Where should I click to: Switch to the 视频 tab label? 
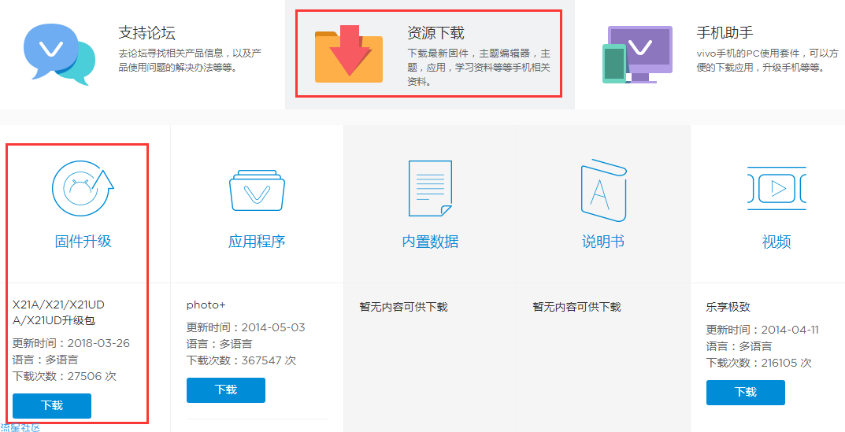tap(776, 241)
